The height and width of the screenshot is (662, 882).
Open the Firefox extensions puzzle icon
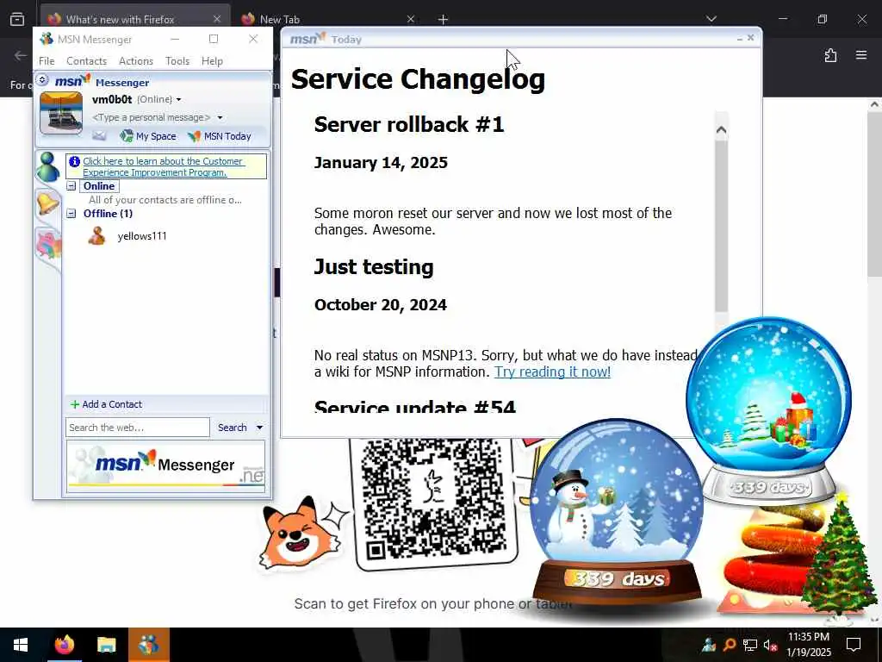830,55
